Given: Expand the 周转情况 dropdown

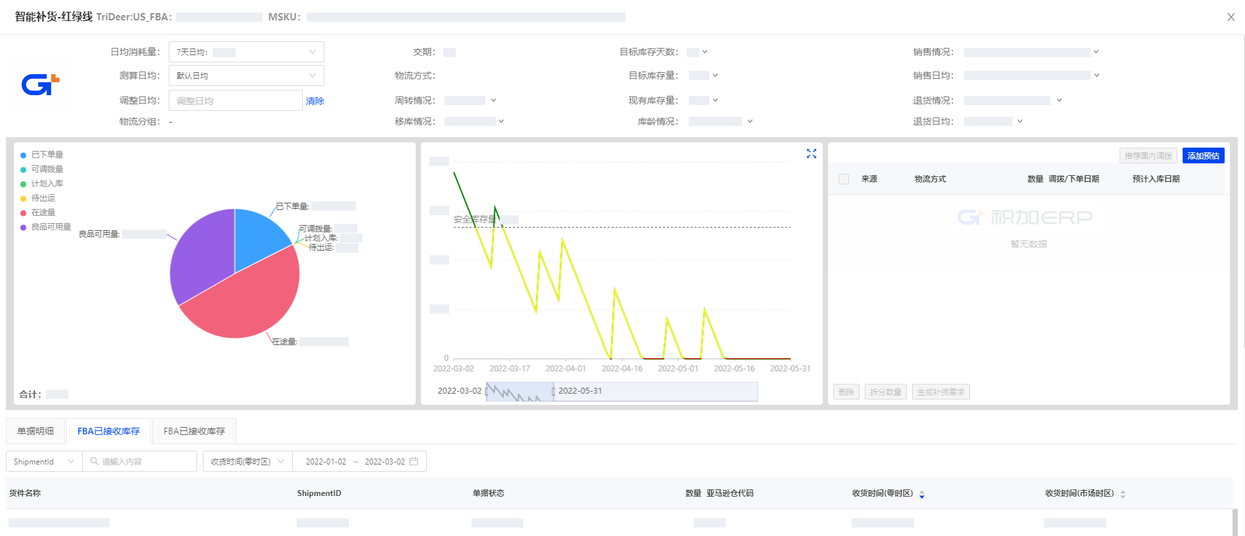Looking at the screenshot, I should (493, 100).
